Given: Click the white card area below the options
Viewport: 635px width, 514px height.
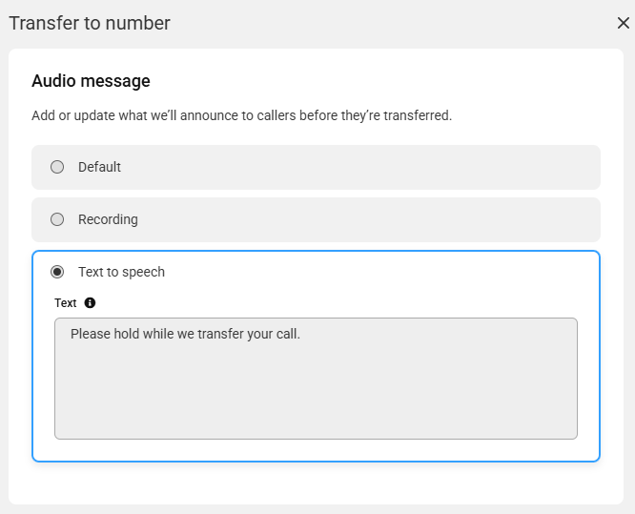Looking at the screenshot, I should pyautogui.click(x=316, y=483).
